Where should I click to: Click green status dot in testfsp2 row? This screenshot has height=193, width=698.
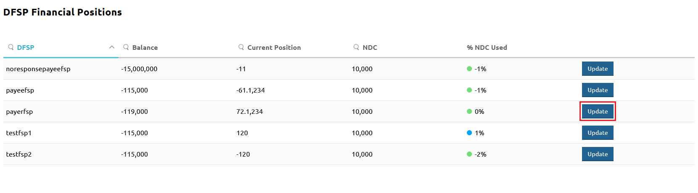tap(469, 154)
